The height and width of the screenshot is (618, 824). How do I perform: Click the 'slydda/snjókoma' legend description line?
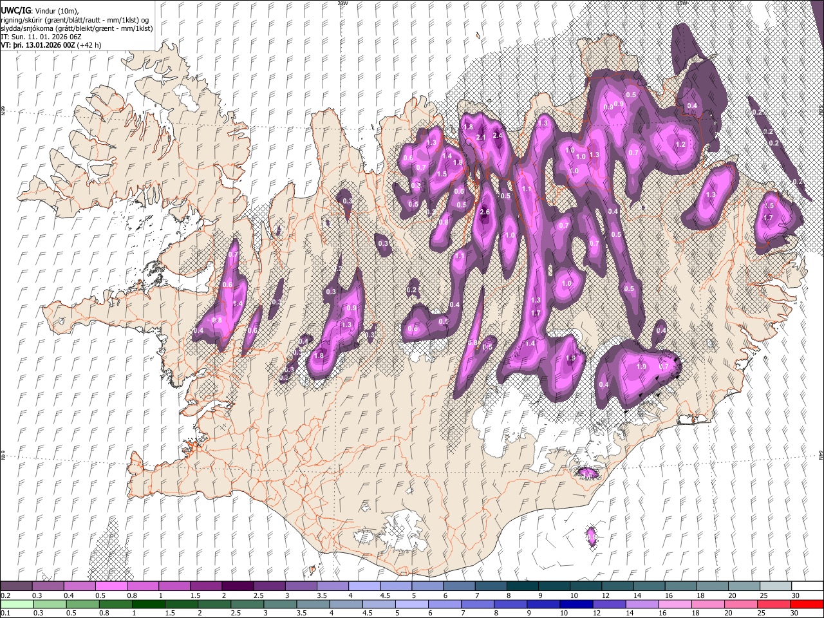77,28
